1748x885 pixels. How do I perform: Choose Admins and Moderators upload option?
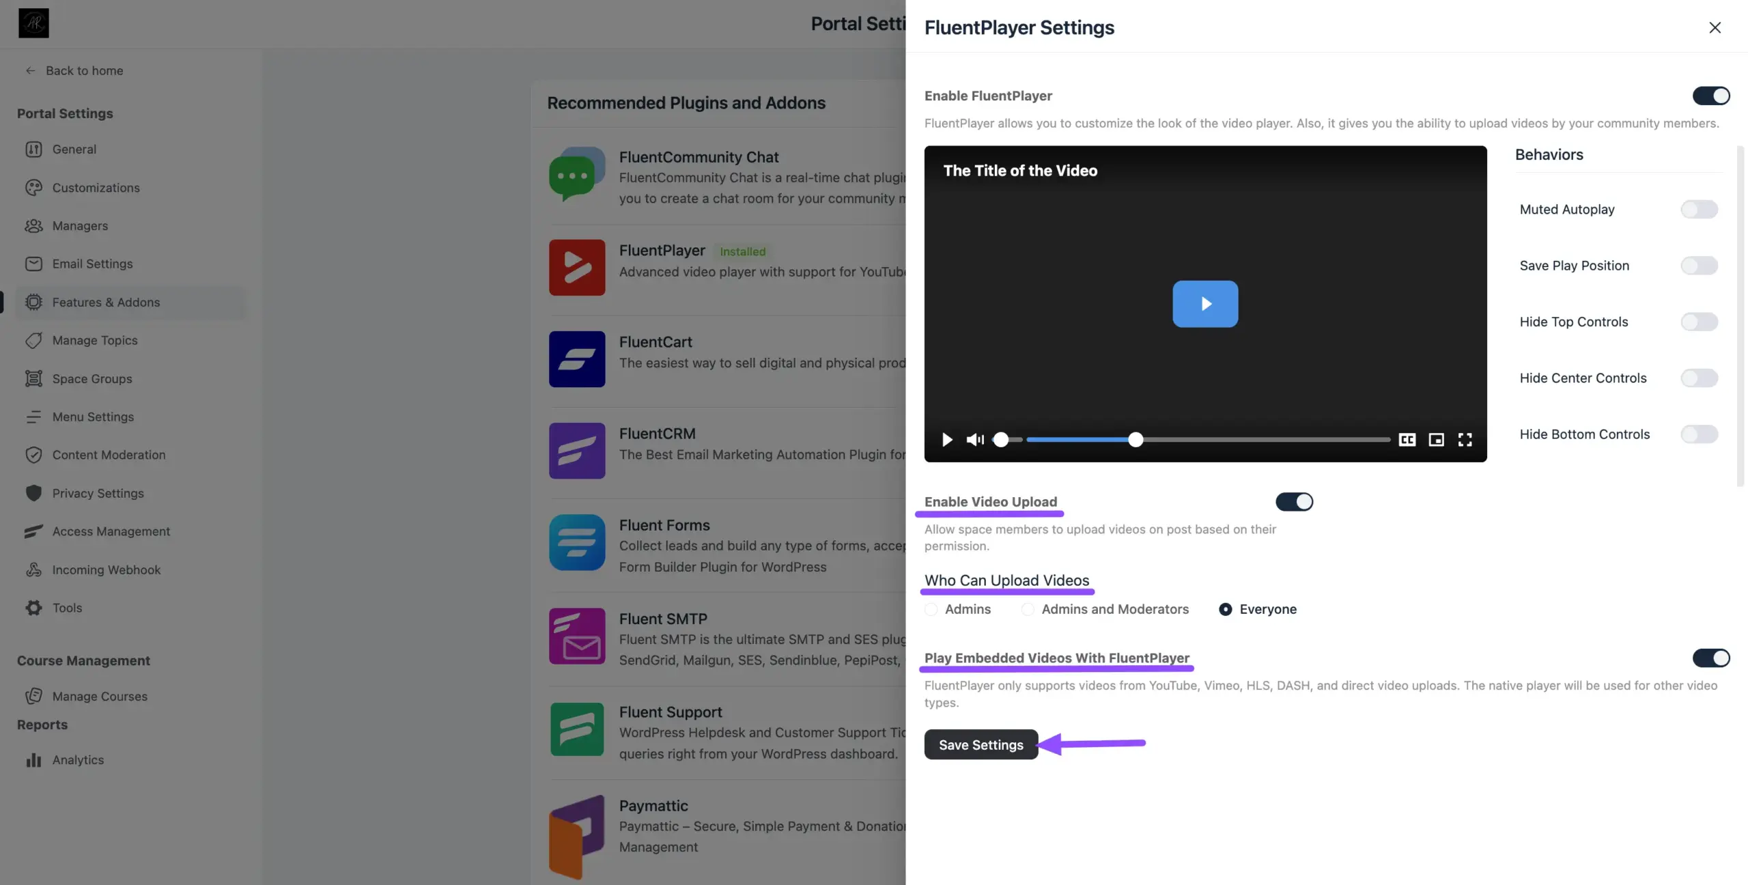click(x=1027, y=609)
